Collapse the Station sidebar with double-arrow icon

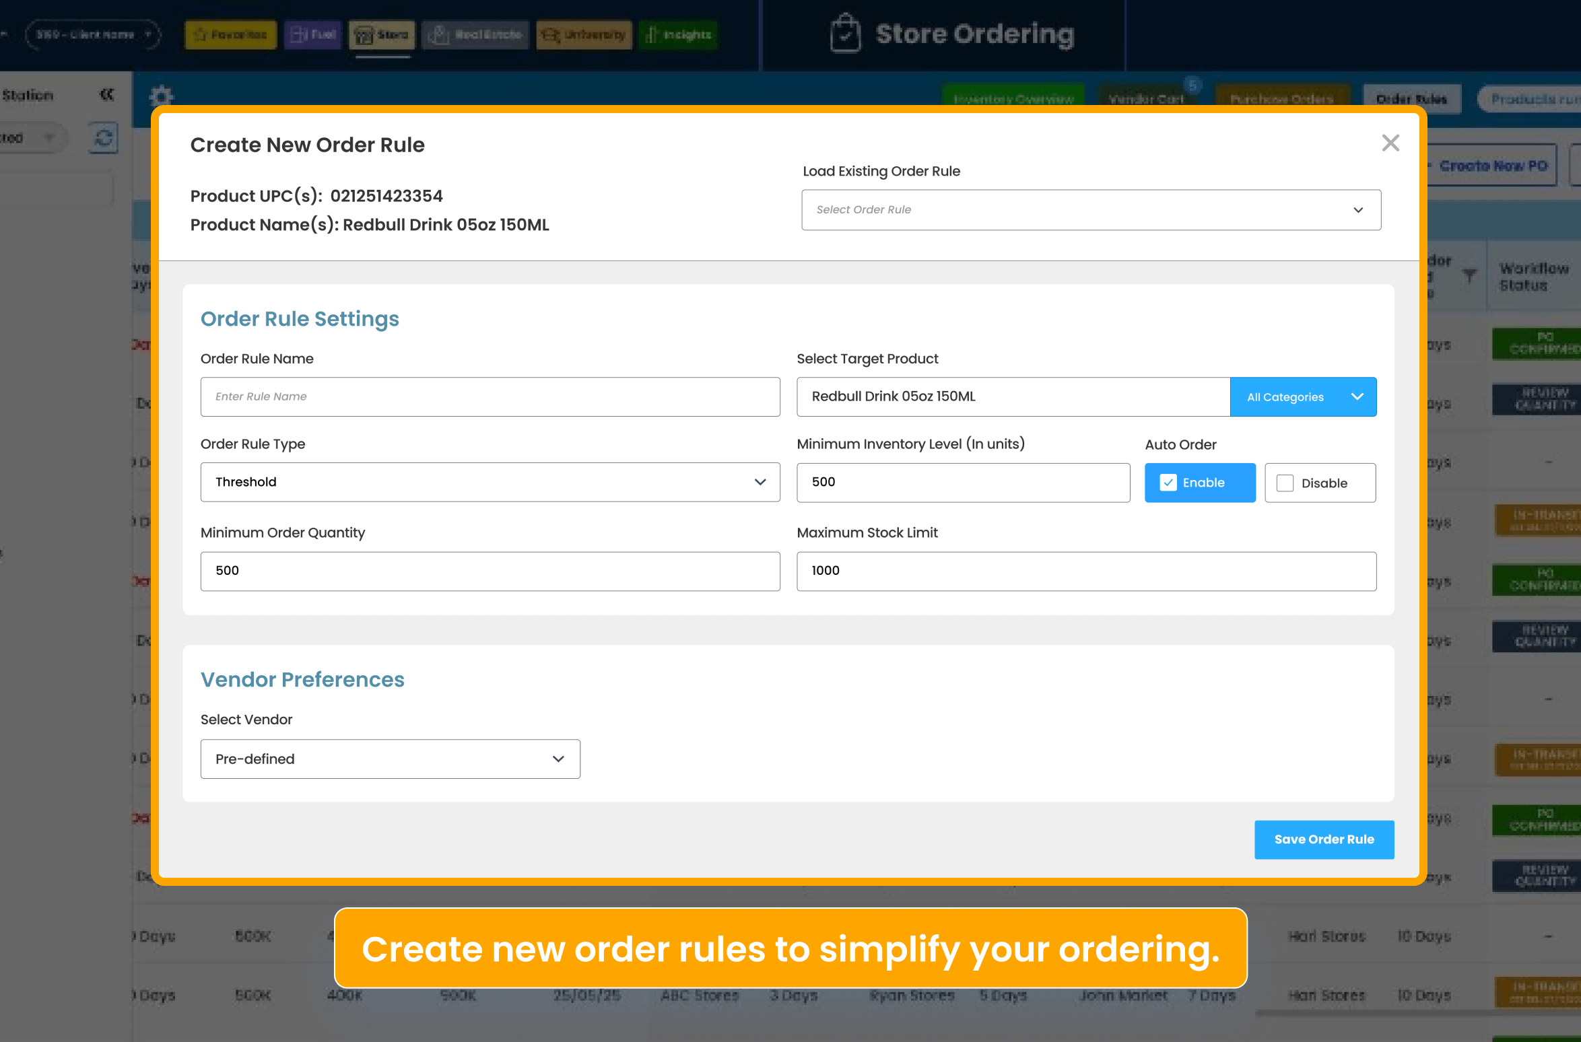pos(106,95)
